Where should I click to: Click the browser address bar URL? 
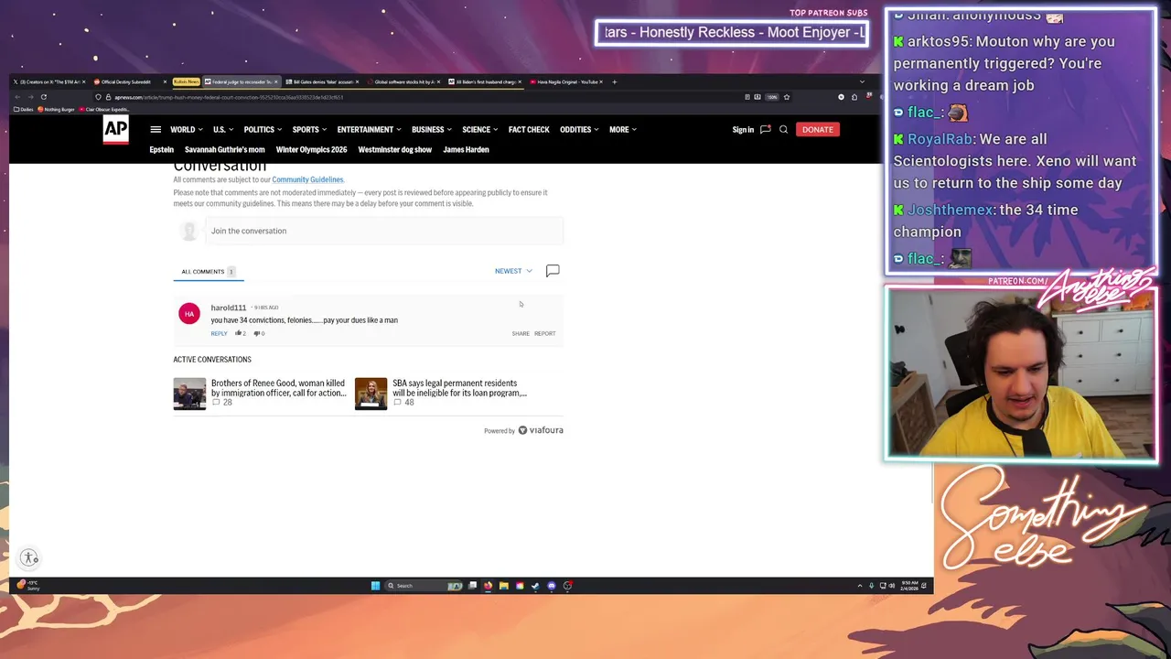231,97
